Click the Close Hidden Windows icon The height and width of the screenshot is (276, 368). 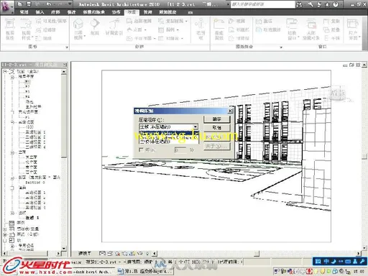point(311,24)
